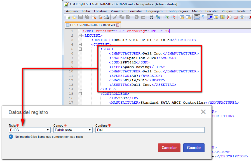This screenshot has width=251, height=161.
Task: Click the Notepad++ title bar app icon
Action: coord(66,4)
